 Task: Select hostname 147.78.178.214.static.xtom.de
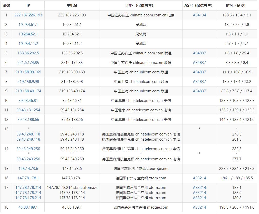point(72,188)
